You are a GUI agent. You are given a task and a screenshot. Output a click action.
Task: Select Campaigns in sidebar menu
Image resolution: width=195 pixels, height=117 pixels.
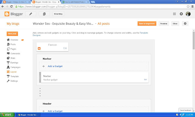coord(16,67)
